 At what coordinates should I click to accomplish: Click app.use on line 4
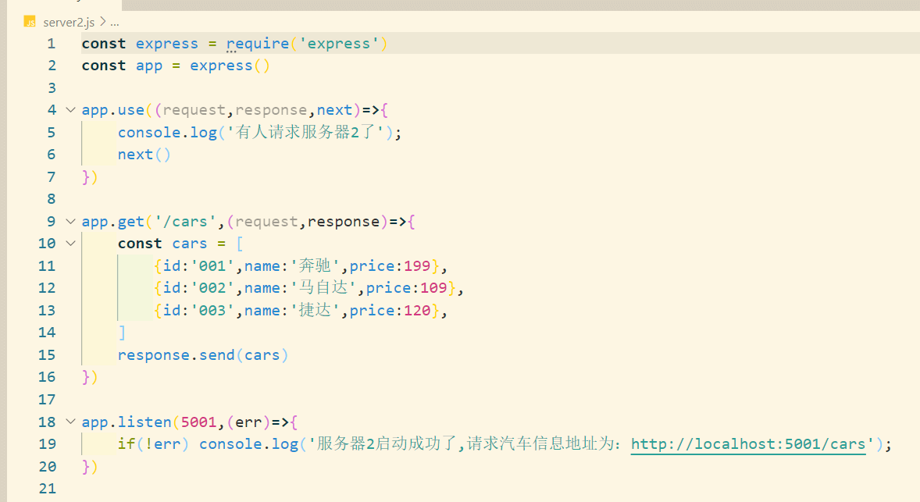(112, 109)
